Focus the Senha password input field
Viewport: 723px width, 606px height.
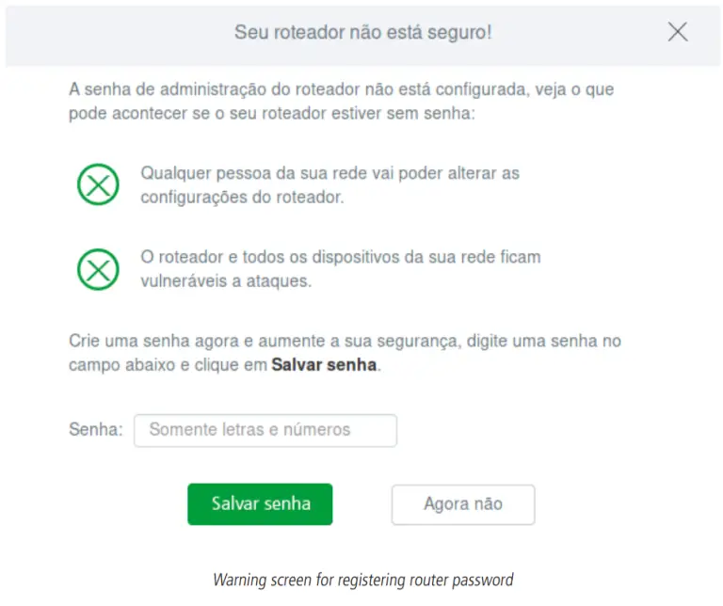click(265, 430)
